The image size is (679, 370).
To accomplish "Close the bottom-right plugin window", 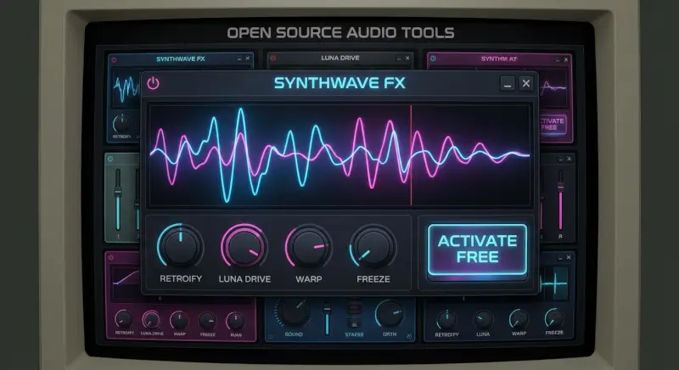I will tap(569, 257).
